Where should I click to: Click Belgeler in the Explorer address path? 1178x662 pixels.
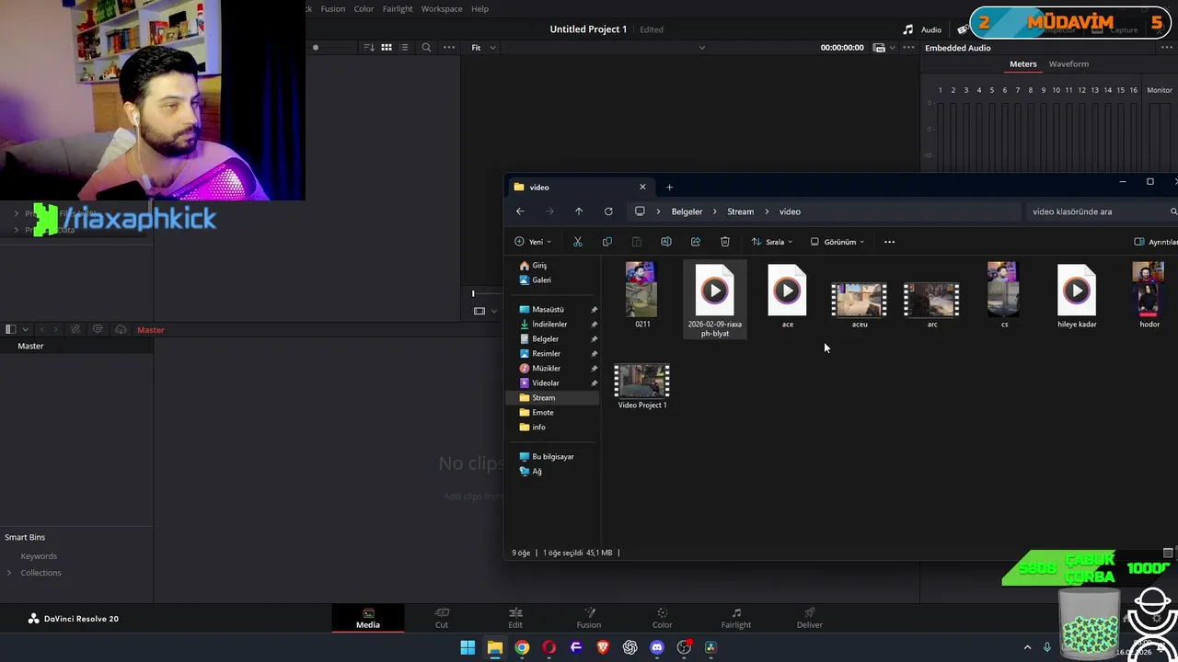point(687,211)
